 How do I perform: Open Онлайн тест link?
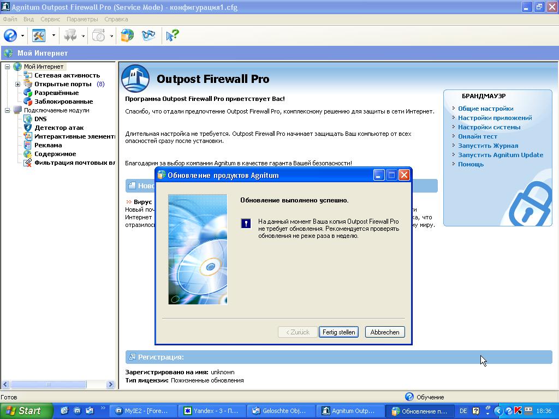tap(477, 136)
